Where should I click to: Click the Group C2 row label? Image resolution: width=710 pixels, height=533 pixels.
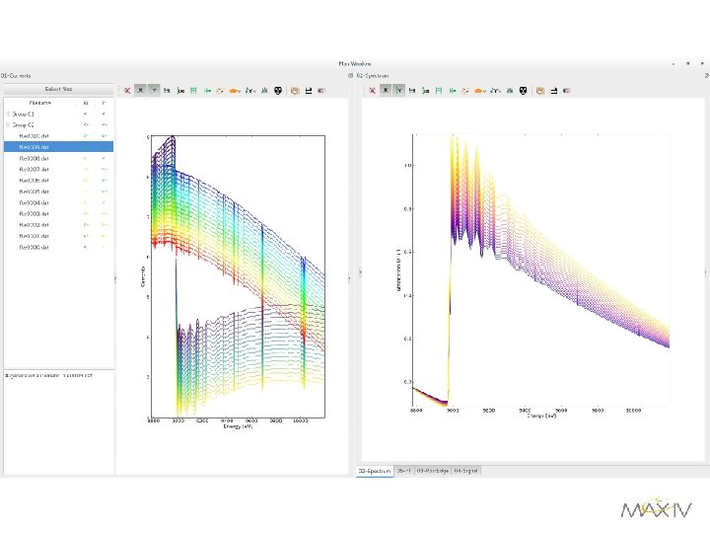pyautogui.click(x=23, y=124)
